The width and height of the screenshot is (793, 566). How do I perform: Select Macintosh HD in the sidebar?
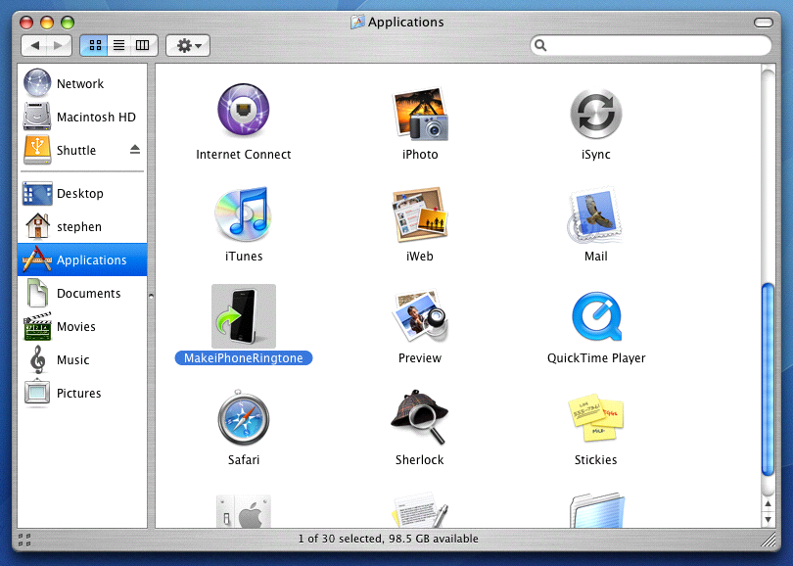(x=82, y=117)
